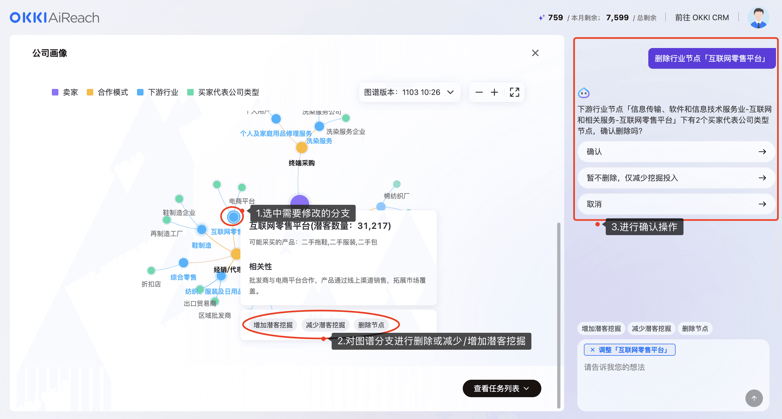
Task: Open 前往 OKKI CRM link
Action: point(702,18)
